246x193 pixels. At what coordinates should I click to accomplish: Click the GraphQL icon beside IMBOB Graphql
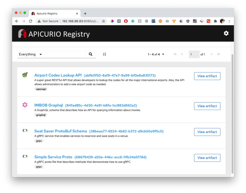25,104
